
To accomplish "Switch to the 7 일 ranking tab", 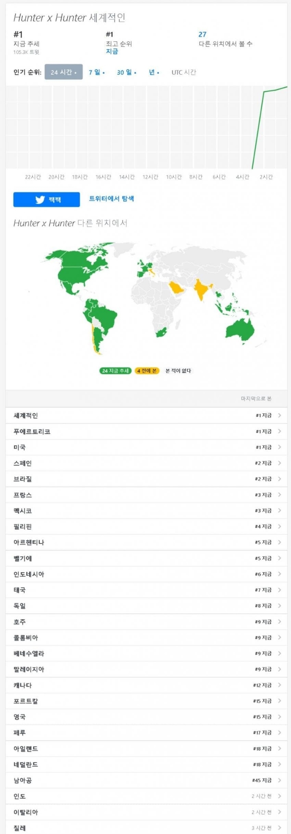I will [97, 72].
